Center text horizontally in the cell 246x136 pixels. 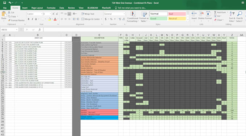65,19
